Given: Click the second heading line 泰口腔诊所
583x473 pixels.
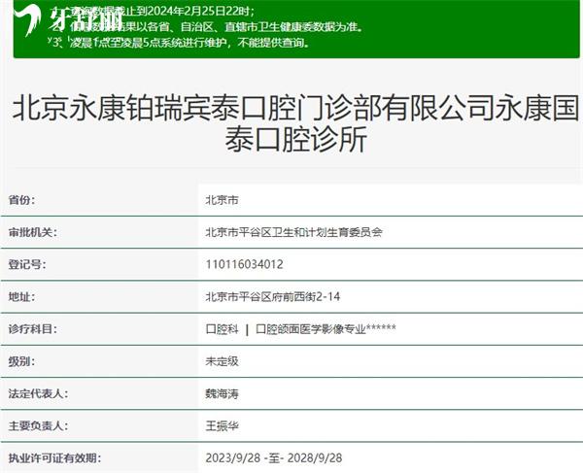Looking at the screenshot, I should 296,140.
